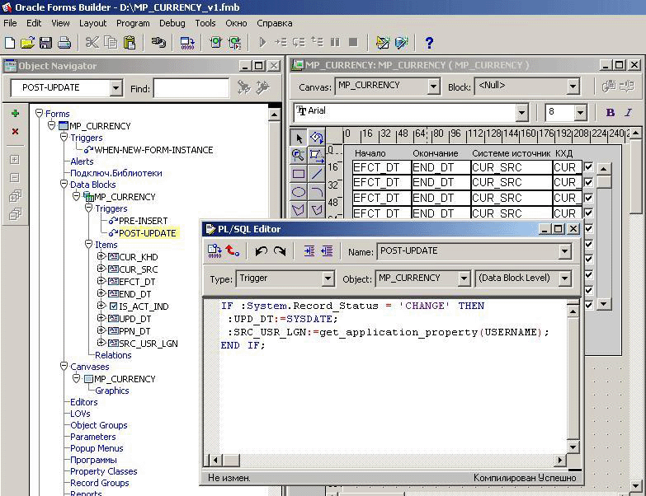Click the Revert icon in PL/SQL Editor
646x496 pixels.
[233, 250]
